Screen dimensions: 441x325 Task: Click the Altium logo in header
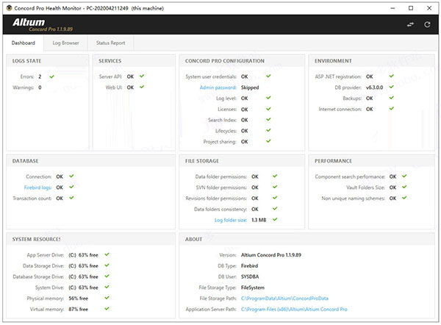(29, 22)
